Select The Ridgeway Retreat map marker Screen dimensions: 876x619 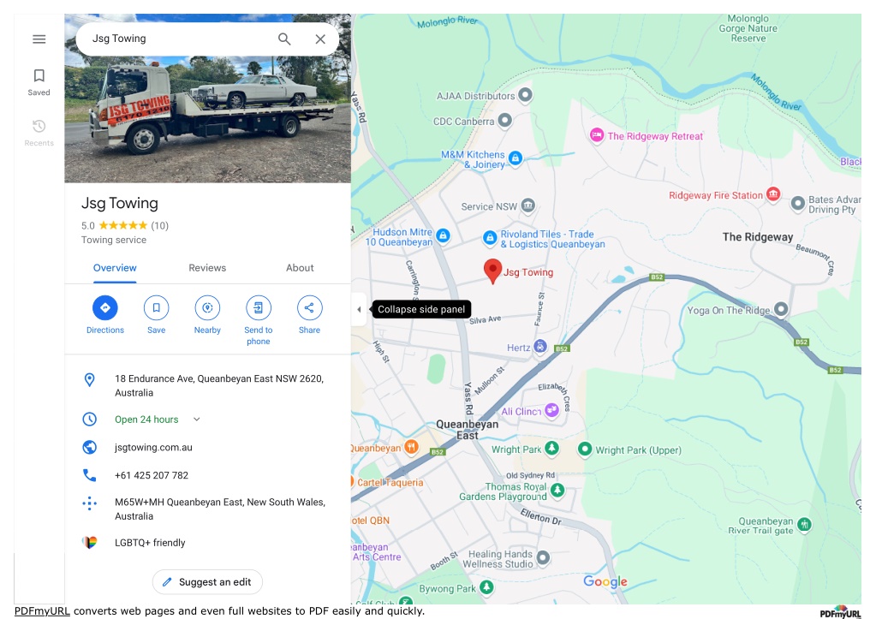(597, 134)
